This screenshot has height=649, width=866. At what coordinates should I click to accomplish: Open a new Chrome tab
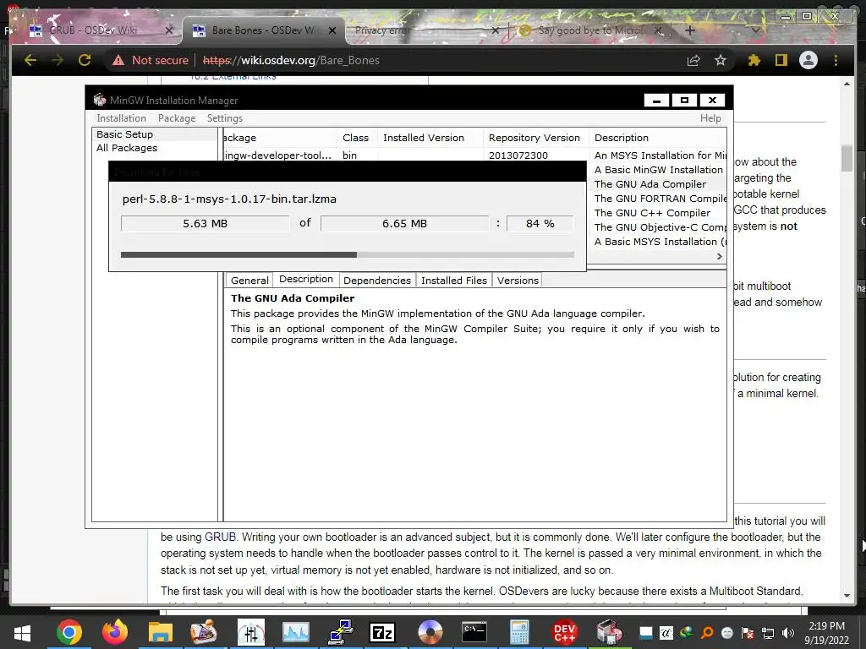(x=690, y=30)
